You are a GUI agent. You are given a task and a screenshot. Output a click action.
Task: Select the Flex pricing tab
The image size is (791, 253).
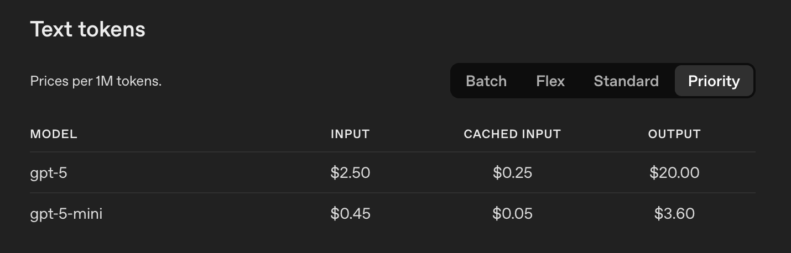pos(550,81)
